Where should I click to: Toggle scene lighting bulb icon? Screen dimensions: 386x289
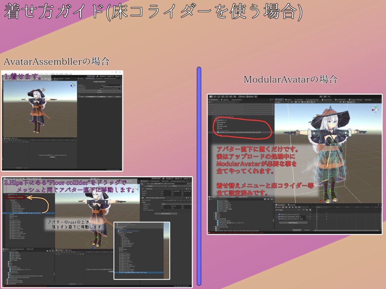click(x=296, y=102)
